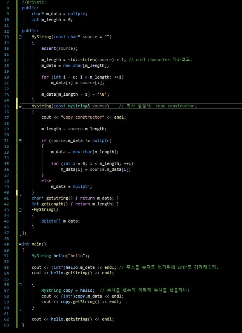Click (int*)copy.m_data on line 58
This screenshot has width=242, height=333.
coord(81,296)
